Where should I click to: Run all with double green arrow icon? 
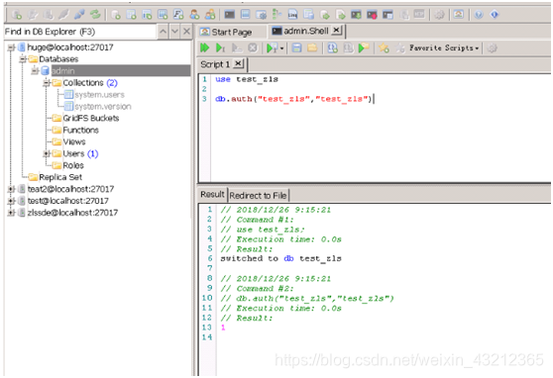tap(204, 47)
